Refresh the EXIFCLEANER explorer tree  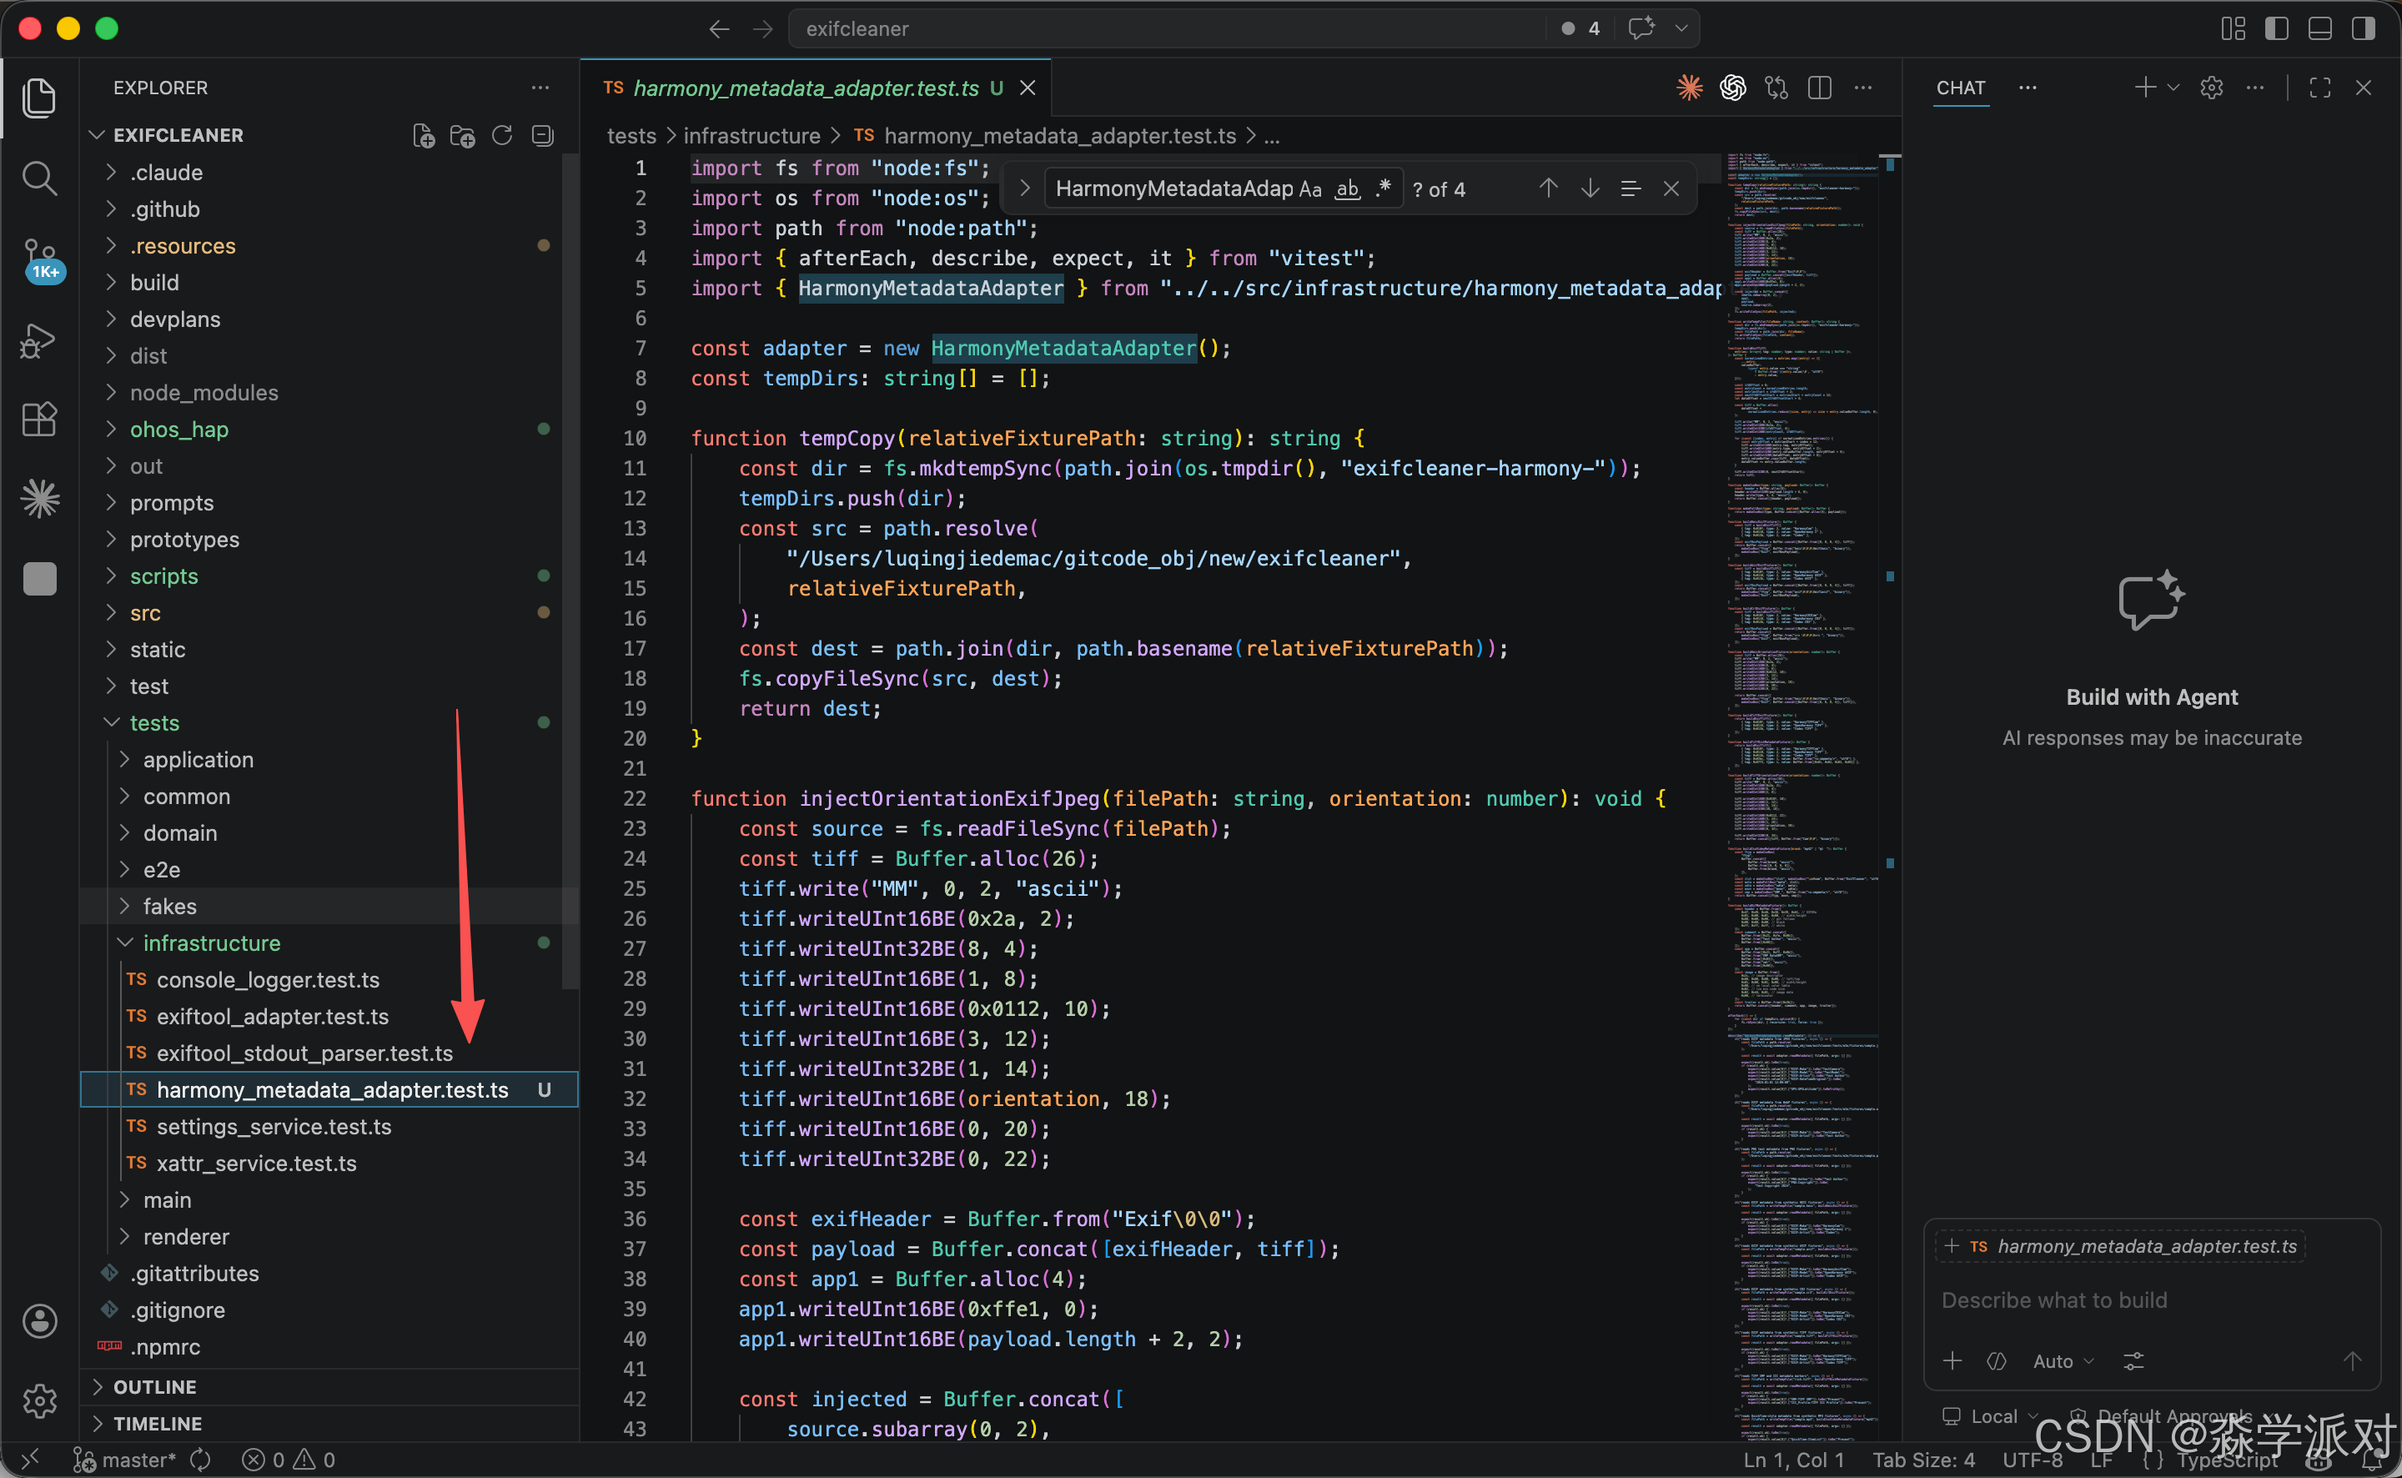[x=502, y=136]
